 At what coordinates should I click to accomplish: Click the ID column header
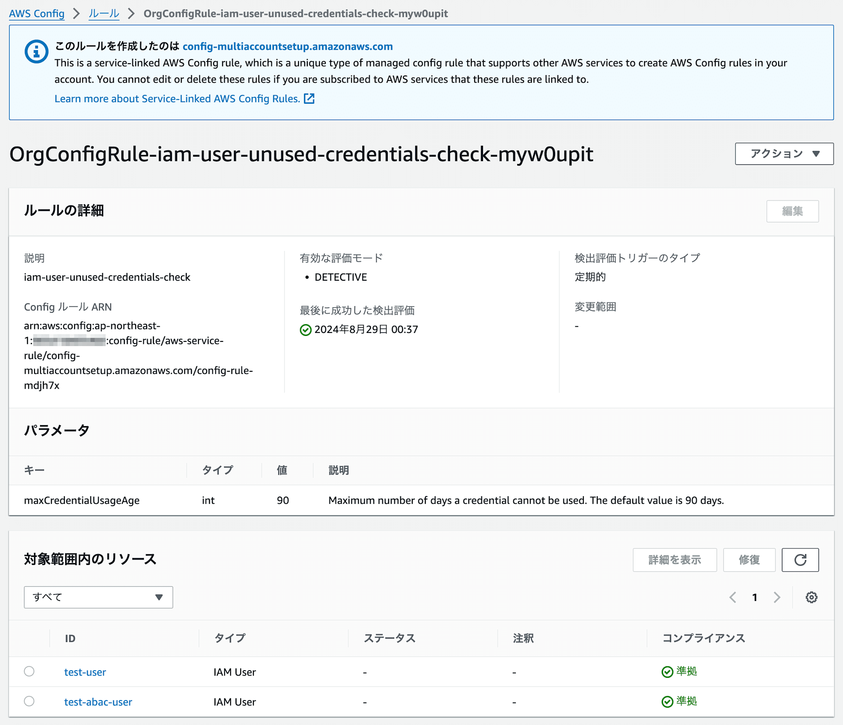[70, 639]
